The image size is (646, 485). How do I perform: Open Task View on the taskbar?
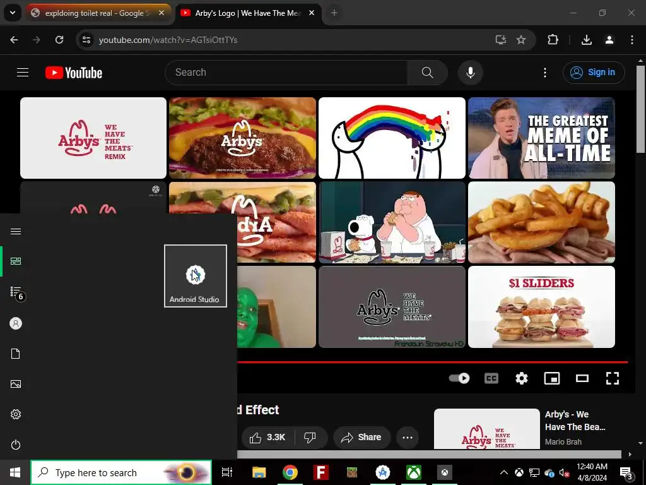(227, 472)
